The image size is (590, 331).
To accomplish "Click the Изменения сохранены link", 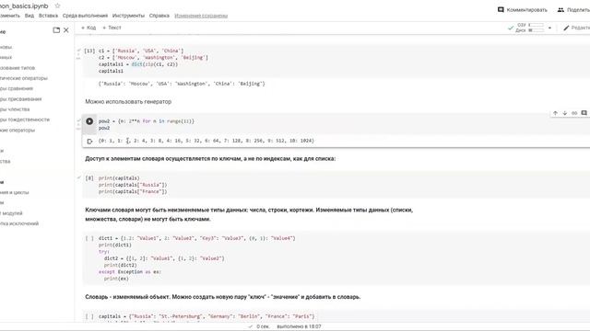I will pyautogui.click(x=201, y=16).
